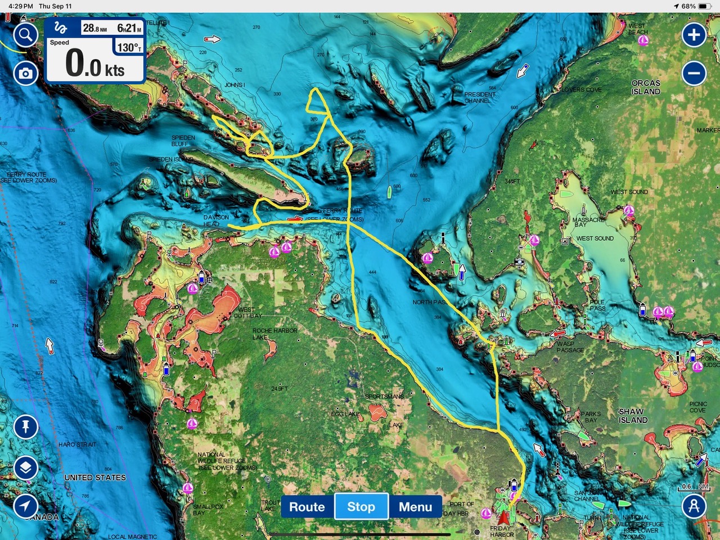Tap the camera snapshot icon
Screen dimensions: 720x540
pyautogui.click(x=25, y=73)
